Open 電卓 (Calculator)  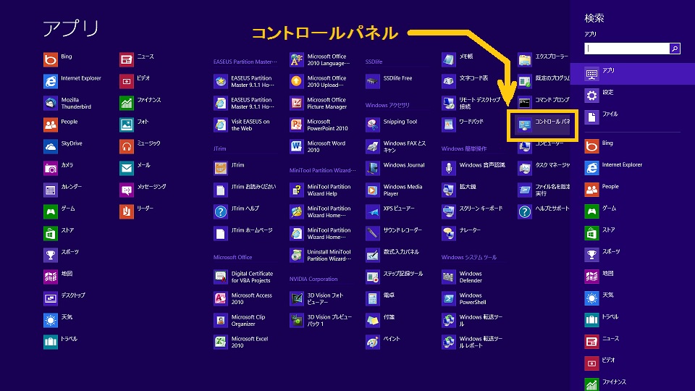[380, 298]
